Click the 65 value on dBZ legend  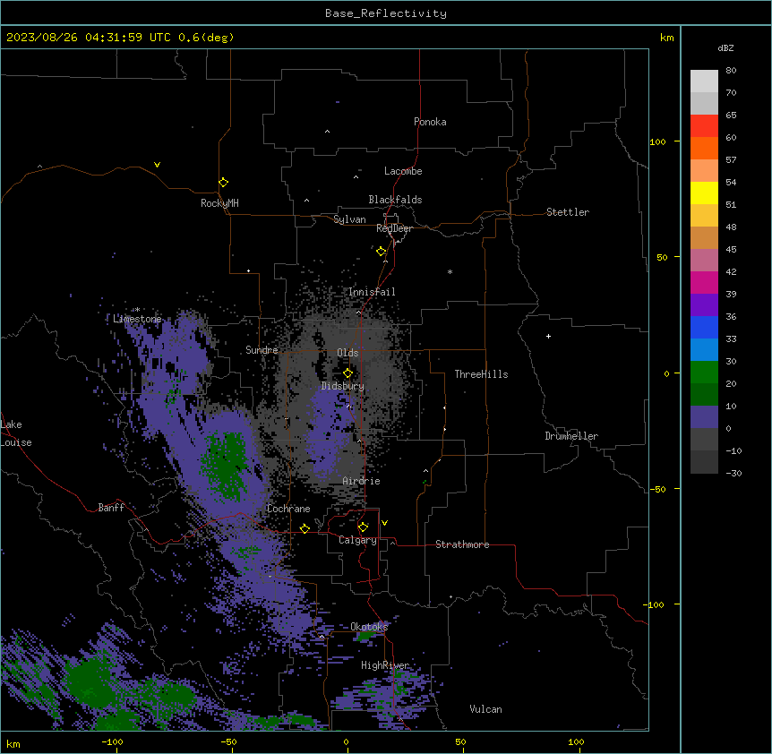pos(731,116)
